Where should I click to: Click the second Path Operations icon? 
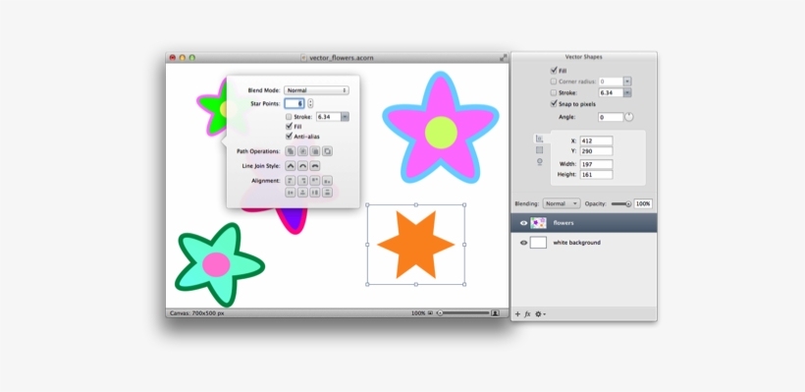point(303,151)
